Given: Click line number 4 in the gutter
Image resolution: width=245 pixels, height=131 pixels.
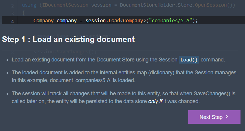Looking at the screenshot, I should [12, 21].
